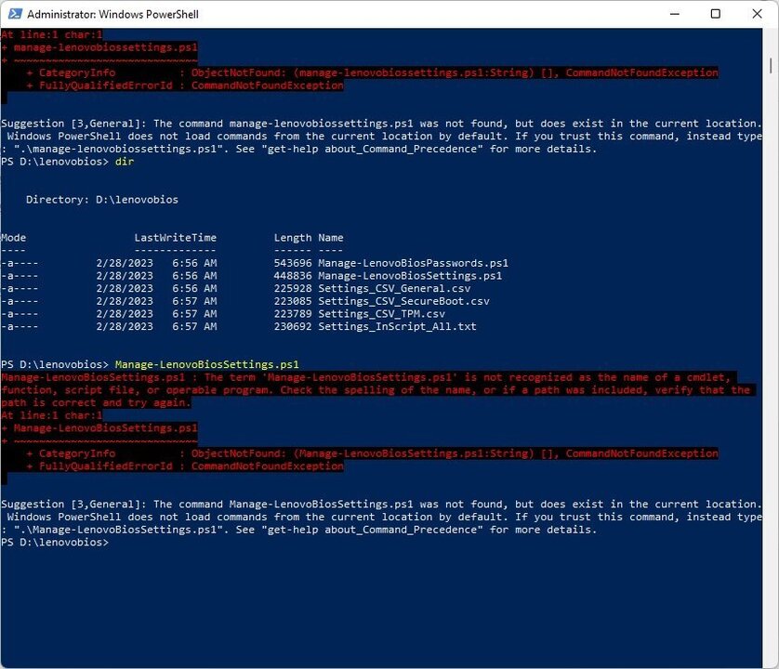Click the 'LastWriteTime' column header
This screenshot has height=669, width=779.
(x=175, y=238)
